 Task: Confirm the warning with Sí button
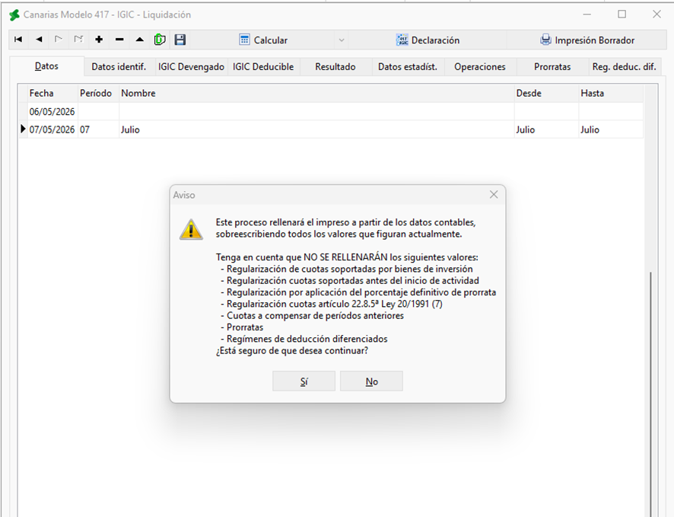[x=304, y=381]
